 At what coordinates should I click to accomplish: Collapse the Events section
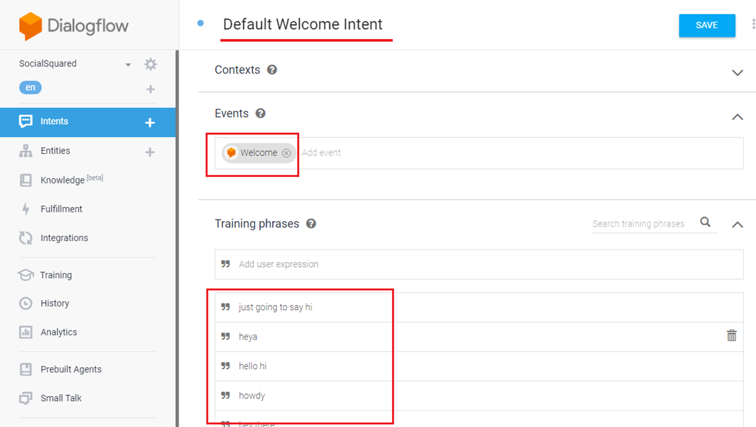click(x=737, y=117)
